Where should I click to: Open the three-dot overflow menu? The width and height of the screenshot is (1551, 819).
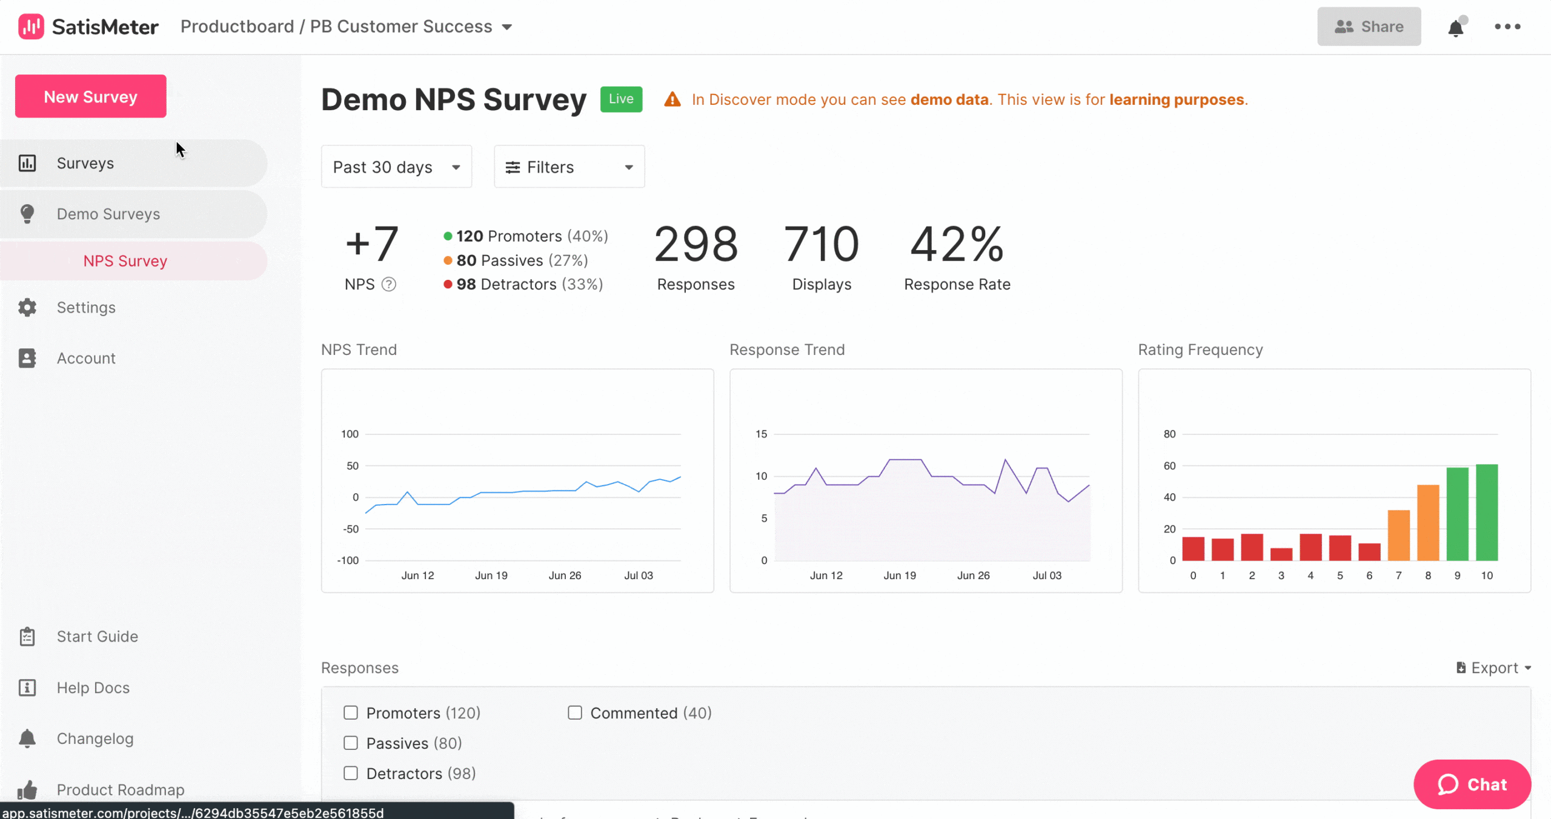[1508, 27]
